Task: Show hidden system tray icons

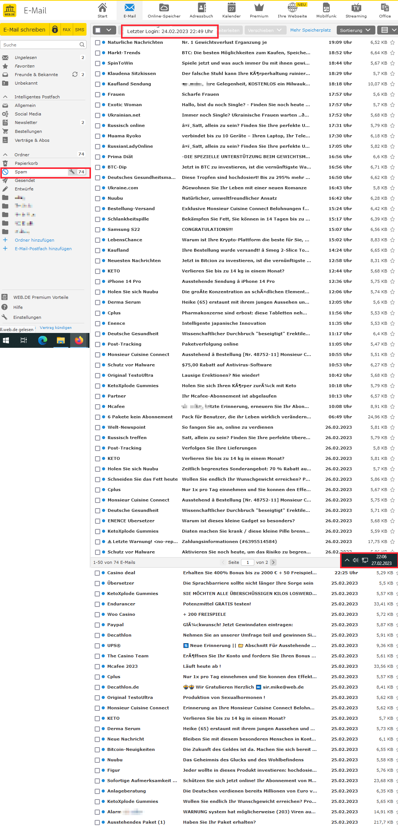Action: pyautogui.click(x=347, y=560)
